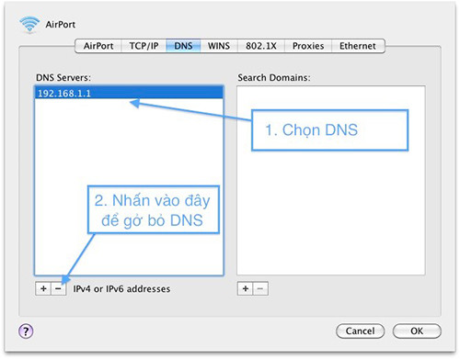Image resolution: width=460 pixels, height=359 pixels.
Task: Select the DNS tab
Action: (x=183, y=46)
